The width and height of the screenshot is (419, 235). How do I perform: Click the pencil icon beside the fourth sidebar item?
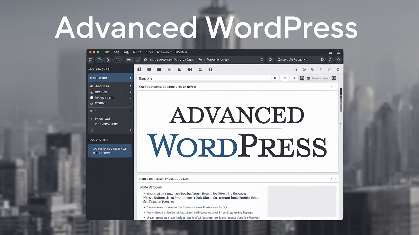(x=92, y=103)
